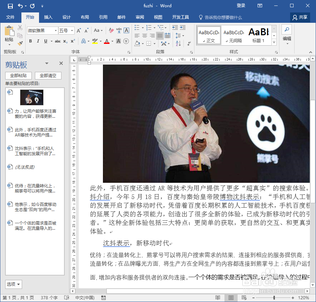Open the font size dropdown 五号
Screen dimensions: 316x302
click(x=72, y=31)
